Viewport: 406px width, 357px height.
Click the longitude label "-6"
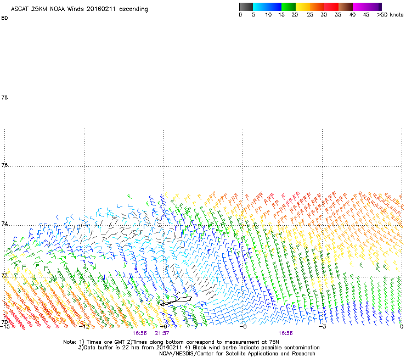[243, 327]
